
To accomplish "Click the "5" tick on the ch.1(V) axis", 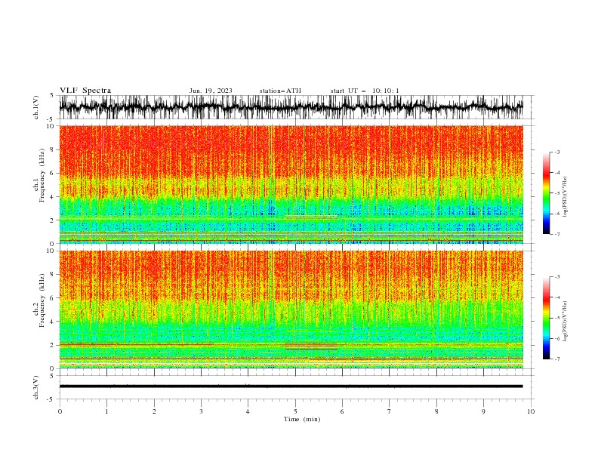I will coord(52,95).
